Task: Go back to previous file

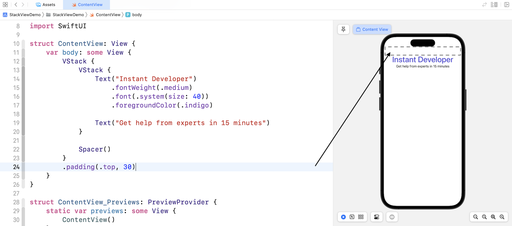Action: point(16,5)
